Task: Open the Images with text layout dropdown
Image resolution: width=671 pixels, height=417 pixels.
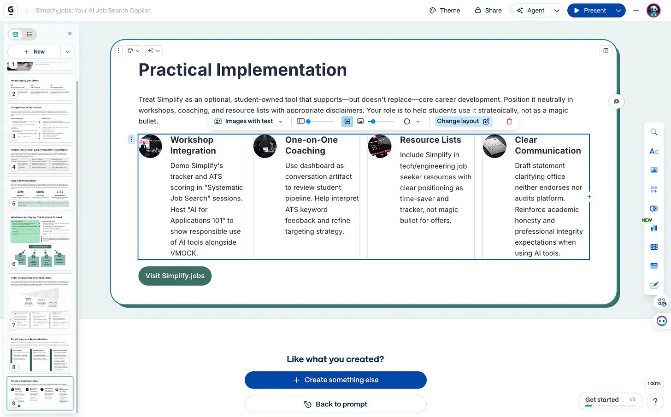Action: pyautogui.click(x=248, y=121)
